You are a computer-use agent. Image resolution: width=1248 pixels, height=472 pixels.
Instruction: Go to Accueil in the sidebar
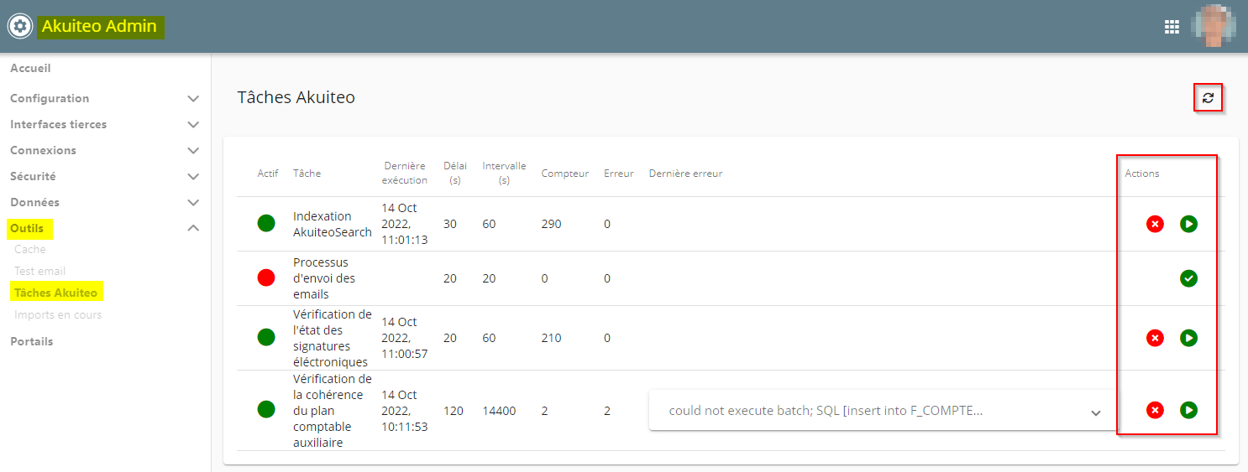[30, 68]
